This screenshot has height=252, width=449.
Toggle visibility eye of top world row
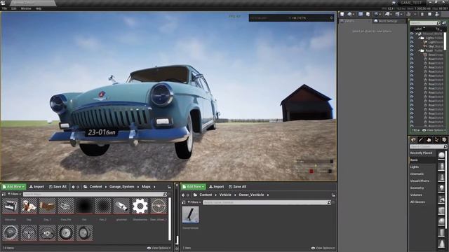click(412, 34)
